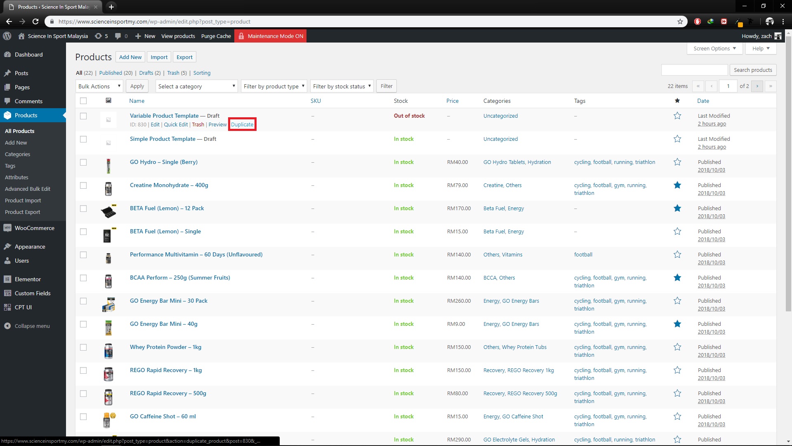Jump to last page of products
This screenshot has height=446, width=792.
click(771, 86)
